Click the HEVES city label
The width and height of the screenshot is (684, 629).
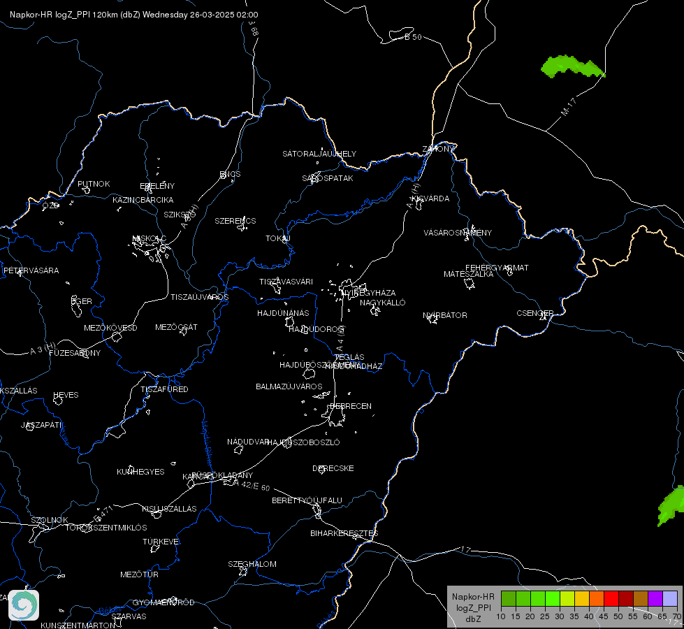66,395
